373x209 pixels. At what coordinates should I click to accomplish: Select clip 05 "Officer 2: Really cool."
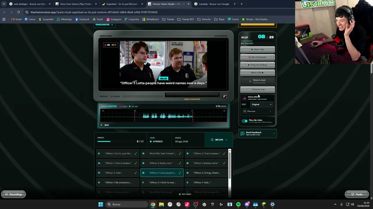pos(162,163)
